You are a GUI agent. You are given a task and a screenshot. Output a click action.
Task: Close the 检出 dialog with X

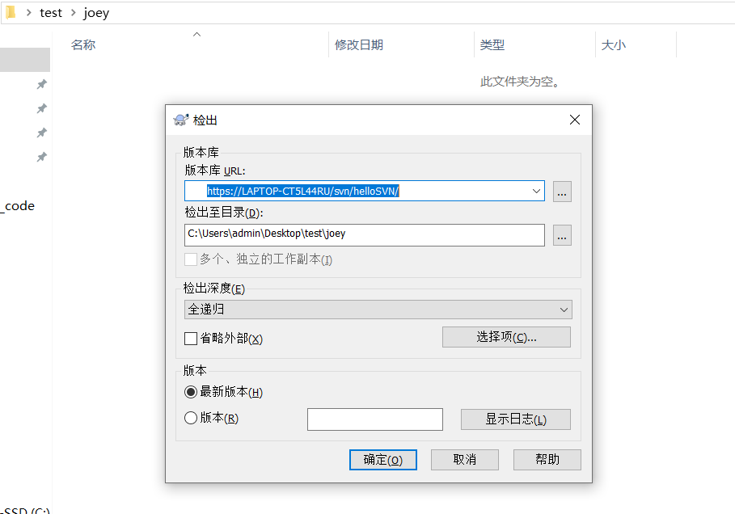click(575, 120)
